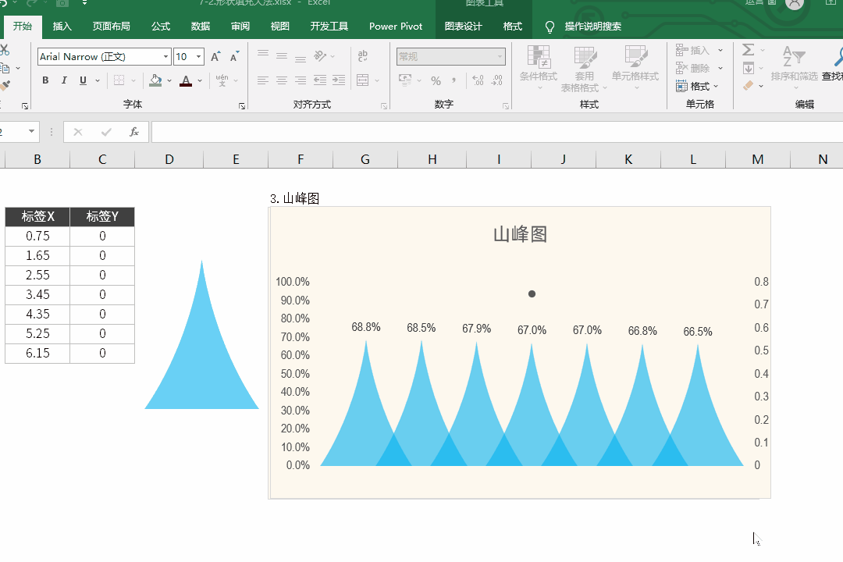
Task: Click the increase font size icon
Action: [x=215, y=57]
